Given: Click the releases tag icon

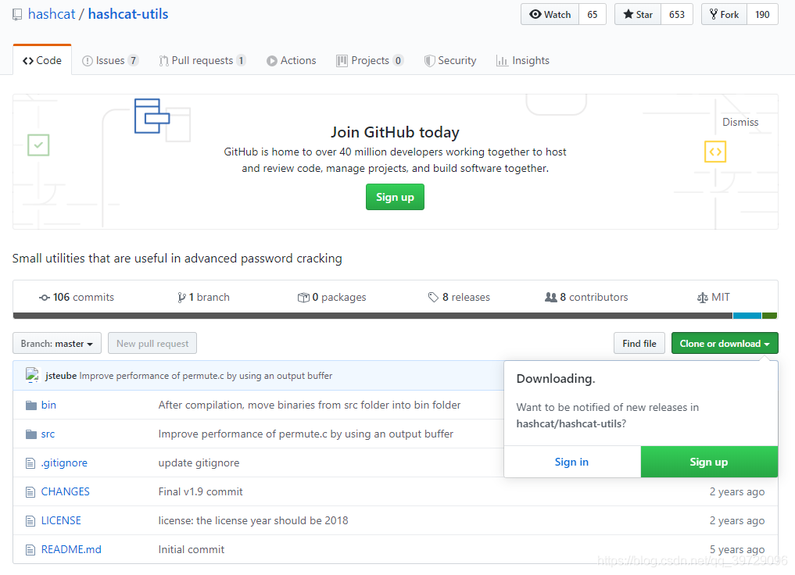Looking at the screenshot, I should tap(433, 298).
